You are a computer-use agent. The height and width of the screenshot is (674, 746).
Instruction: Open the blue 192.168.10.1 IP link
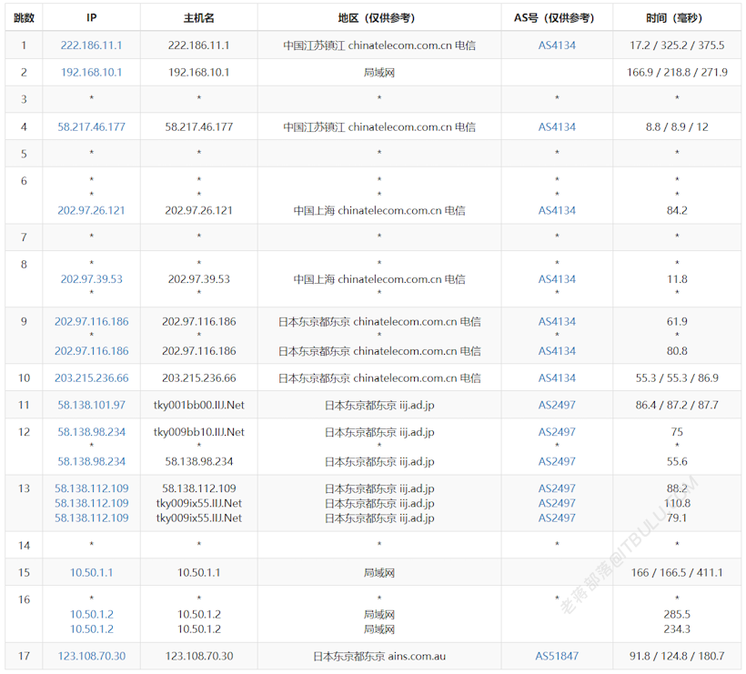[91, 72]
